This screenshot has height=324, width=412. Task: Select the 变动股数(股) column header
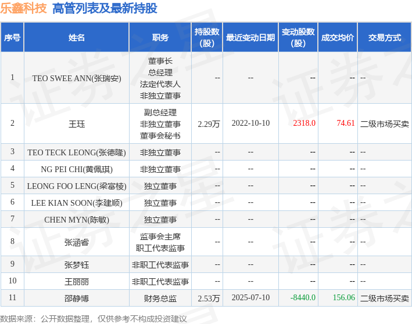click(x=298, y=38)
